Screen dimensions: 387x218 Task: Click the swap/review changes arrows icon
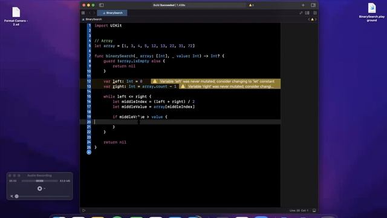coord(301,13)
